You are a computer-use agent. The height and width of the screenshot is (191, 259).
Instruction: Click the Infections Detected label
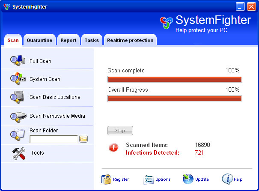pos(153,152)
